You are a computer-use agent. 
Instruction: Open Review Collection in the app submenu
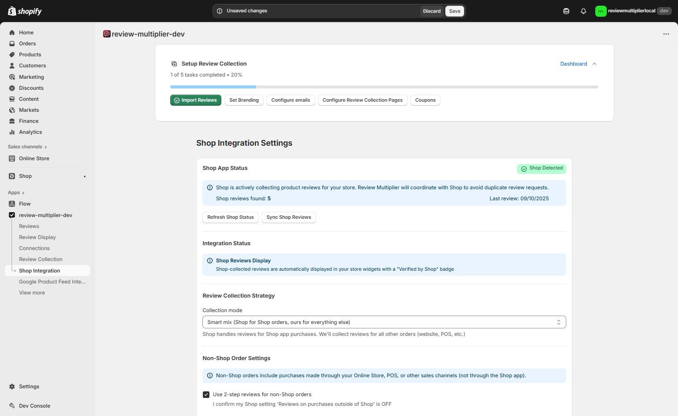point(40,259)
